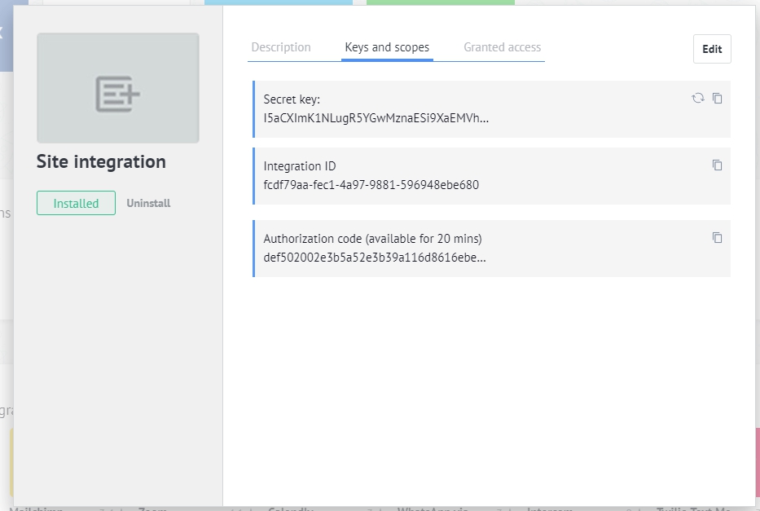This screenshot has height=511, width=760.
Task: Click the Integration ID value text
Action: click(x=371, y=184)
